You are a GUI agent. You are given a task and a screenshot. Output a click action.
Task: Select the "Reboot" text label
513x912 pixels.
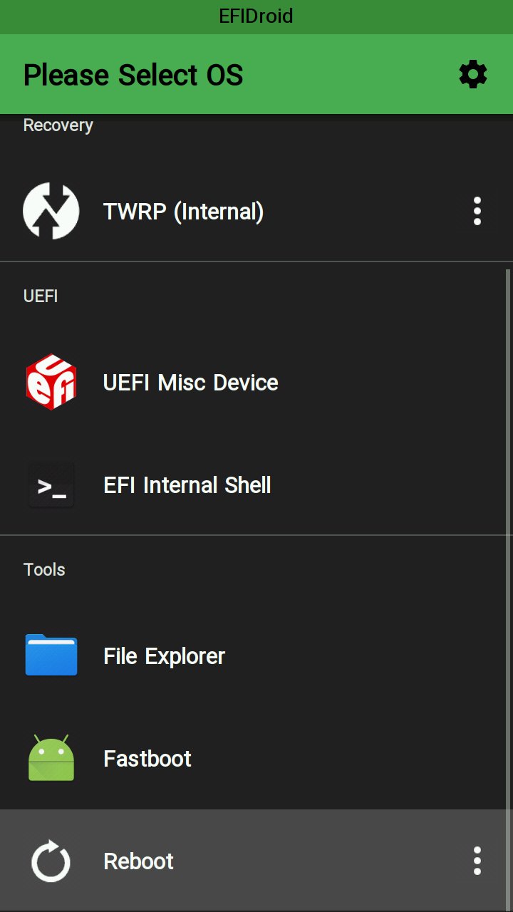coord(138,861)
